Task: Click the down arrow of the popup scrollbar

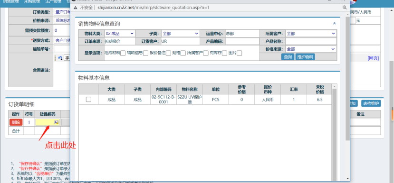Action: coord(347,178)
